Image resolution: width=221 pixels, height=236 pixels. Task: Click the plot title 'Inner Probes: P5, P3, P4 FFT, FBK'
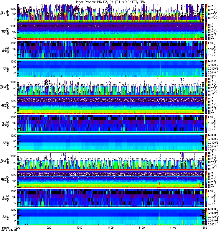point(111,2)
